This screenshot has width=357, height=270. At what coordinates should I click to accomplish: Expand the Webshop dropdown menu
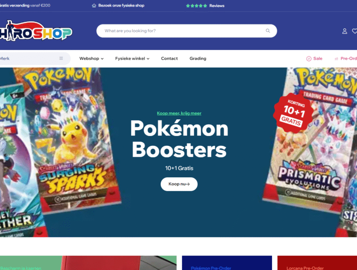pos(91,58)
